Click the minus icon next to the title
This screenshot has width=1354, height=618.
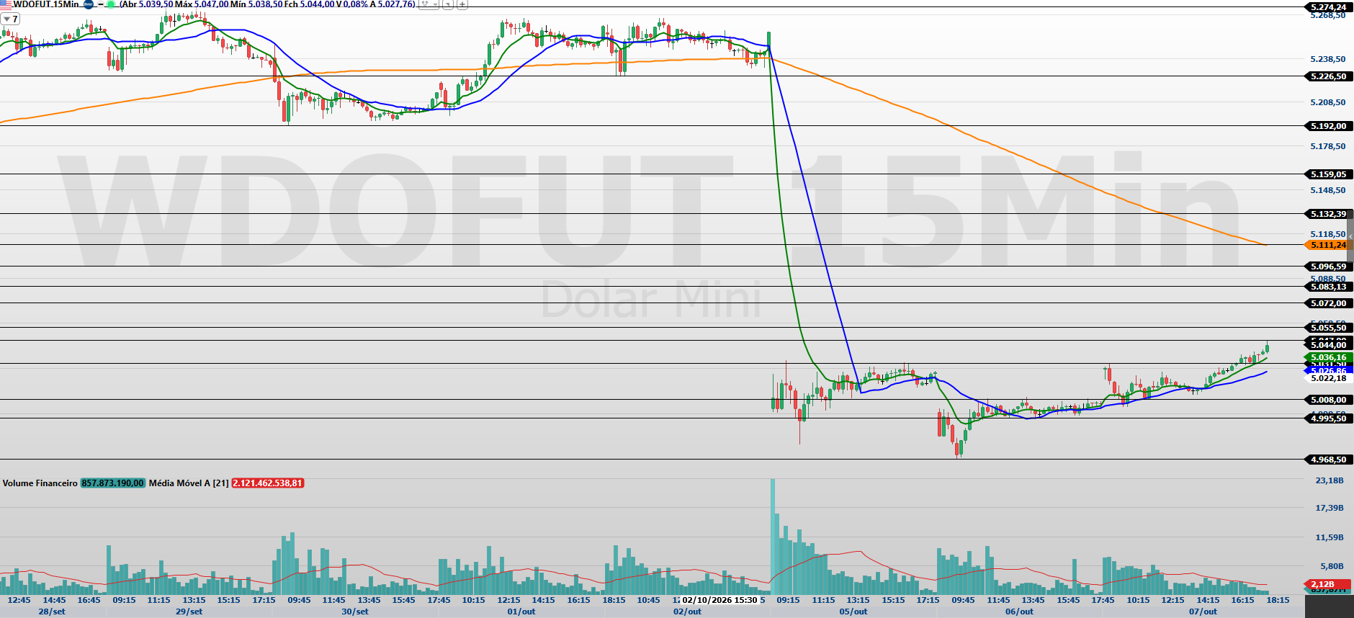[x=101, y=4]
